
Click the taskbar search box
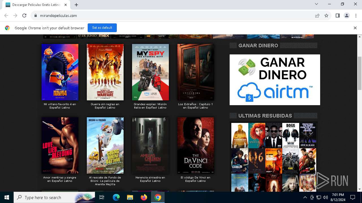click(54, 197)
